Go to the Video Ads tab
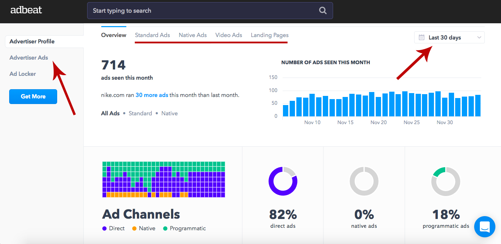 click(229, 35)
